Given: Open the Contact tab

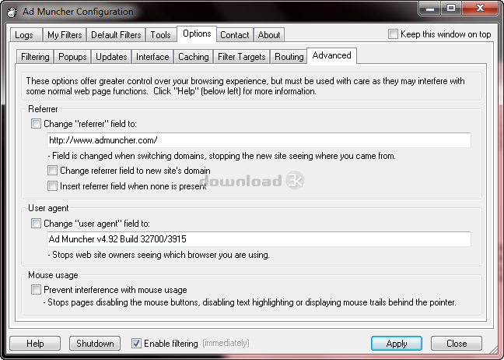Looking at the screenshot, I should (x=235, y=35).
